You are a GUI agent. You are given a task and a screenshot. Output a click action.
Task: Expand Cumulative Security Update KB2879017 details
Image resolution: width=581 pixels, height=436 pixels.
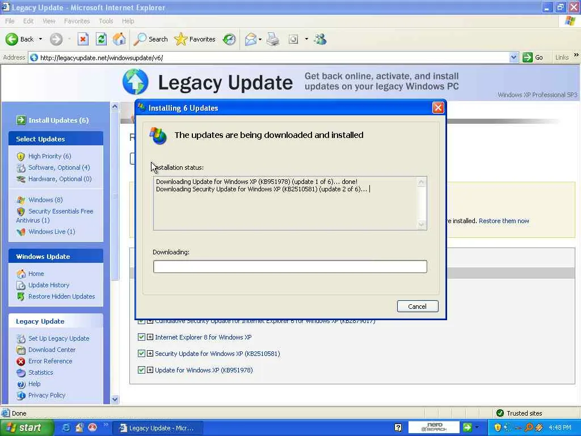pyautogui.click(x=150, y=321)
